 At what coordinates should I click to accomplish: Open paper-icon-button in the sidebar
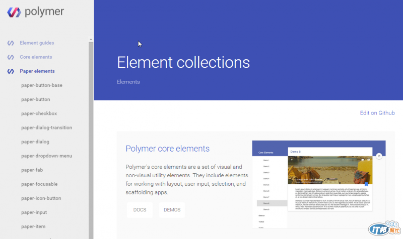point(41,198)
